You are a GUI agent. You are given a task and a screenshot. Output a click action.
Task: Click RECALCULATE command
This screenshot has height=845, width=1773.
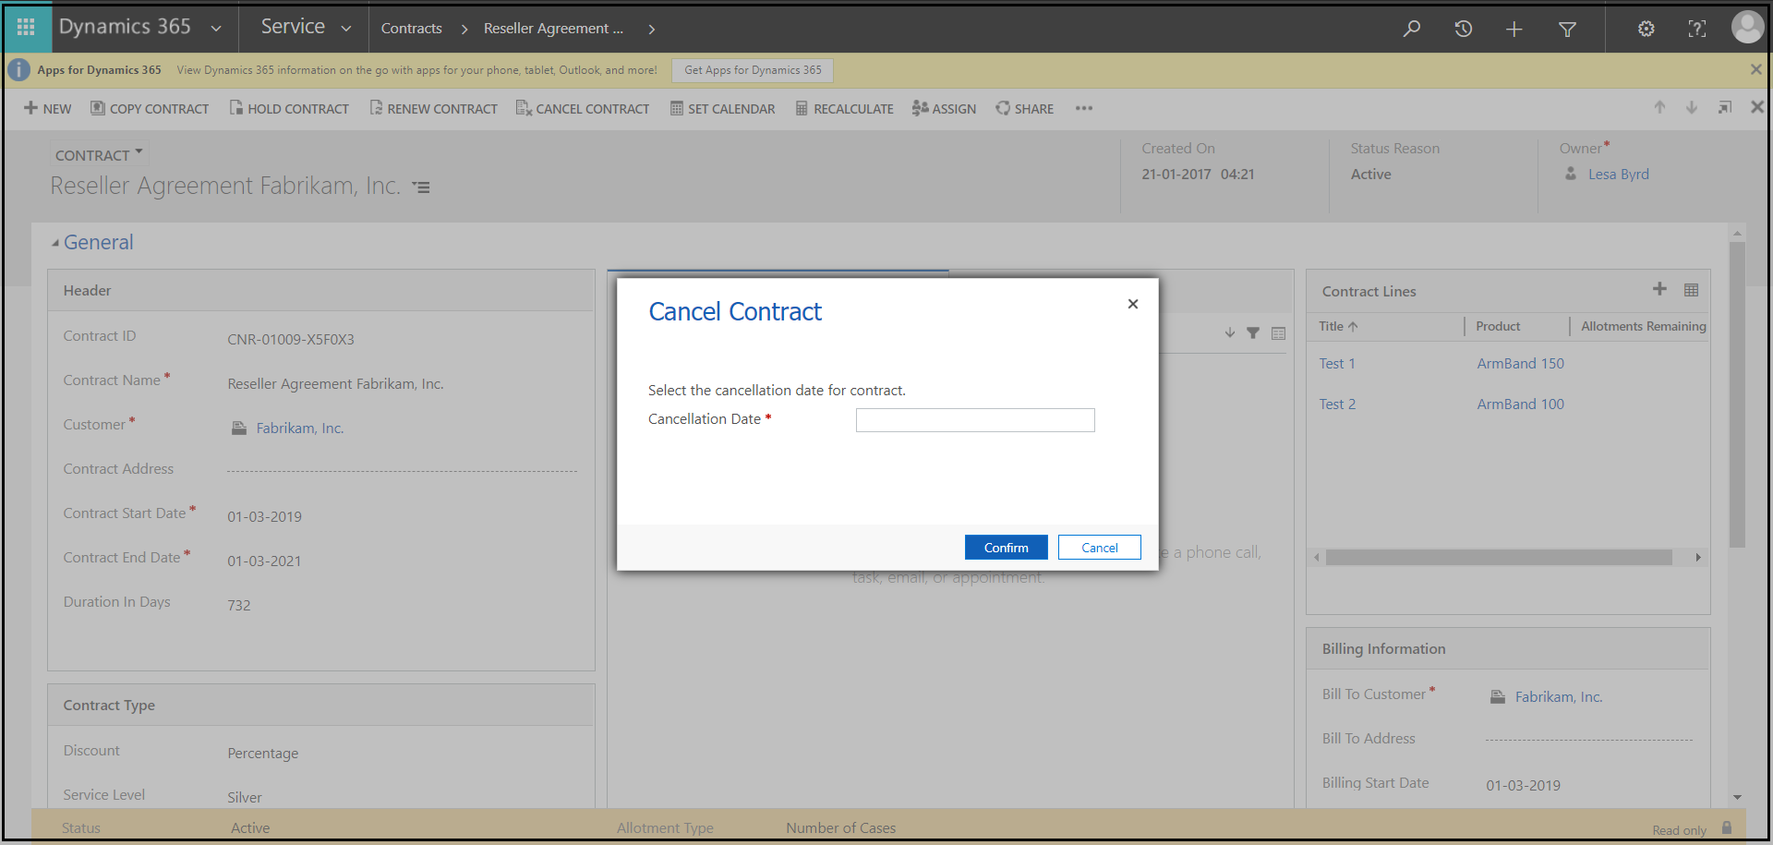pos(845,108)
